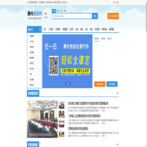Open 二手市场 in the top navigation bar

pyautogui.click(x=51, y=29)
